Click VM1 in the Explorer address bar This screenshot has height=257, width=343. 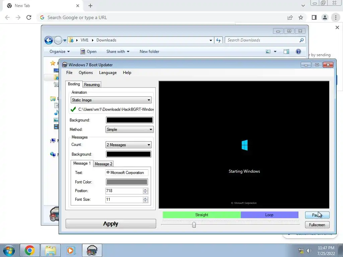pos(84,40)
